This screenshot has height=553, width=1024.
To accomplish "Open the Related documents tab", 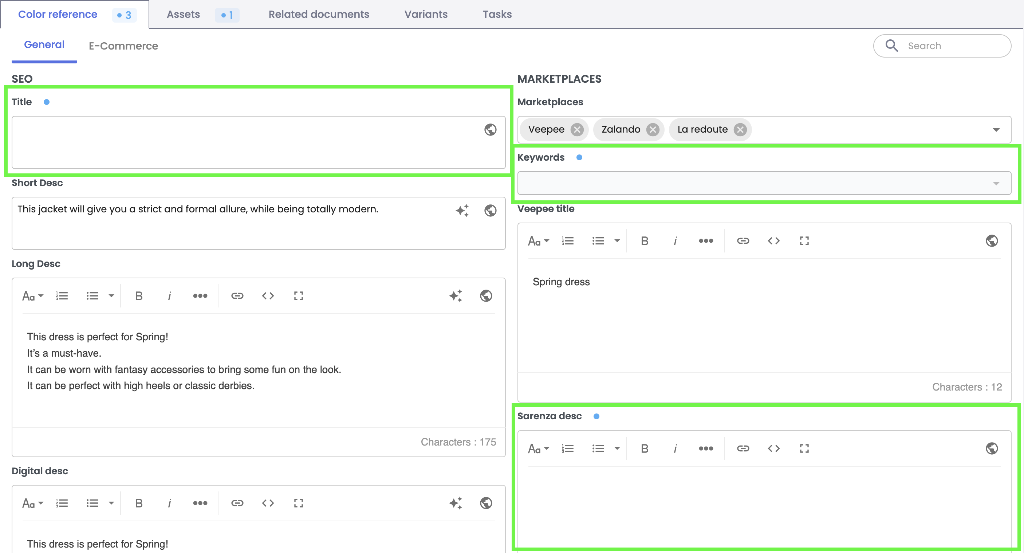I will click(x=318, y=14).
